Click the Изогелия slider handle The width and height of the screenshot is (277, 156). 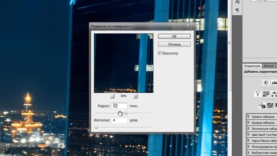click(x=96, y=127)
